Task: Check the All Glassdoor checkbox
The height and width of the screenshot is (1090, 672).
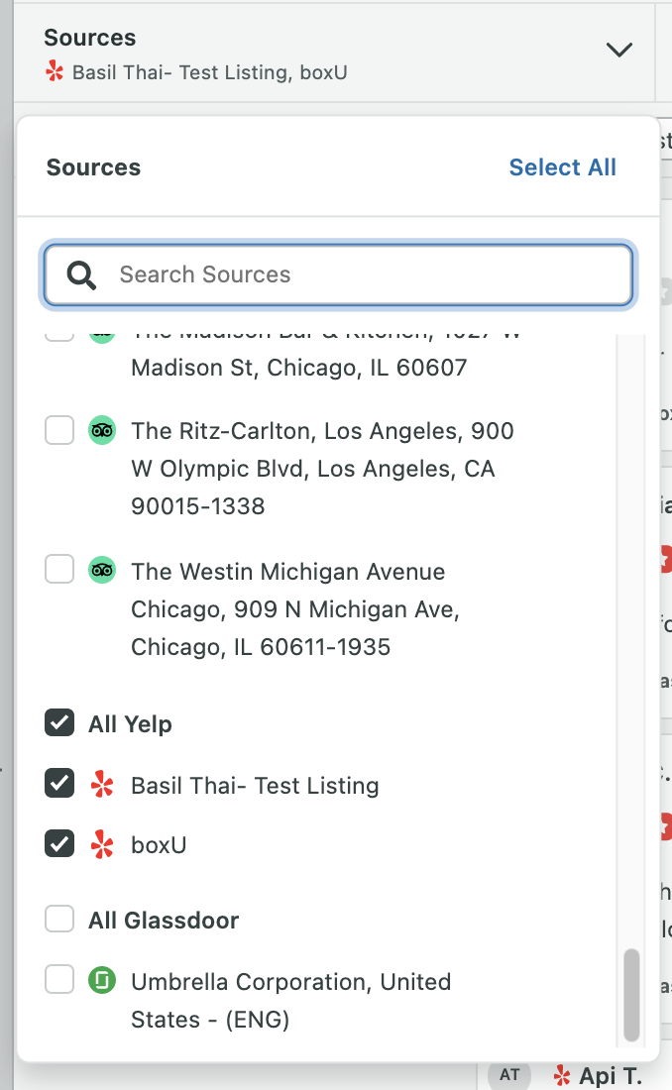Action: coord(59,920)
